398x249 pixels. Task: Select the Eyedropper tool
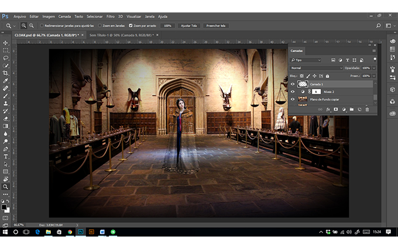point(5,81)
